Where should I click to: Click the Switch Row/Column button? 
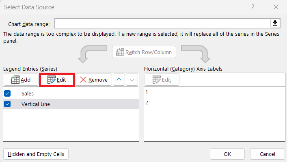click(144, 52)
